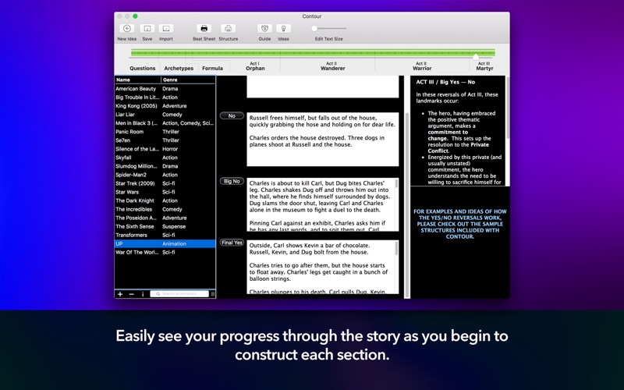Print the Structure

pyautogui.click(x=228, y=29)
